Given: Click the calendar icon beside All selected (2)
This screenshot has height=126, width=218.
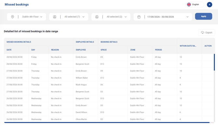Looking at the screenshot, I should (x=97, y=17).
